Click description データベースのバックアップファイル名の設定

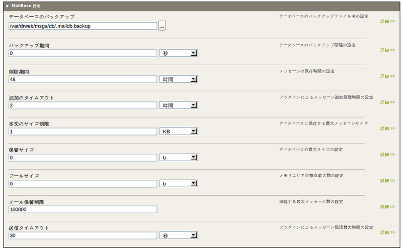[324, 16]
